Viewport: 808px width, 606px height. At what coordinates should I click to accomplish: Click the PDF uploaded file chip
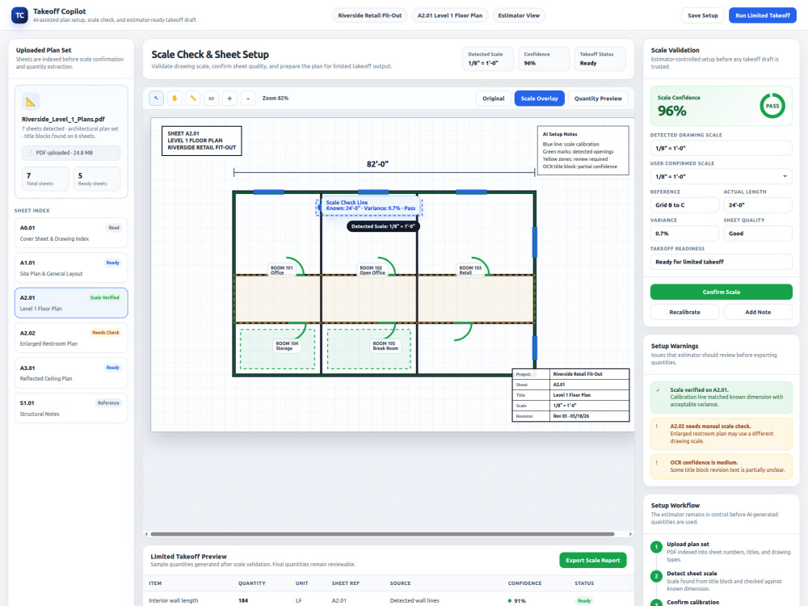pyautogui.click(x=71, y=153)
